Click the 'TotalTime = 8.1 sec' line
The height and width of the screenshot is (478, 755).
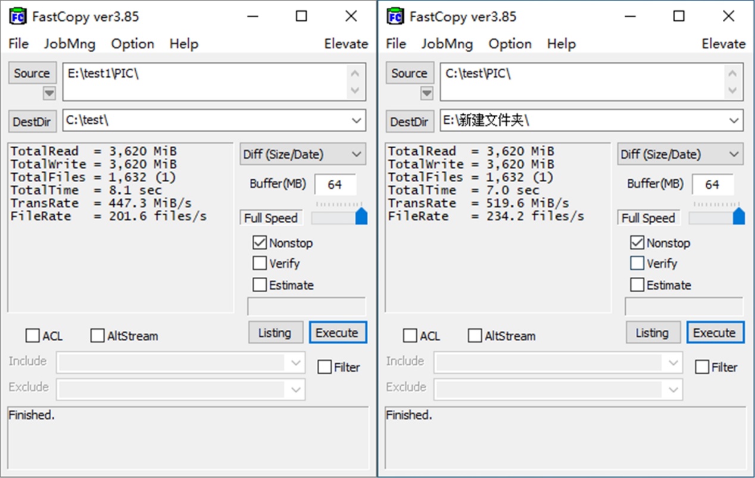click(x=86, y=190)
